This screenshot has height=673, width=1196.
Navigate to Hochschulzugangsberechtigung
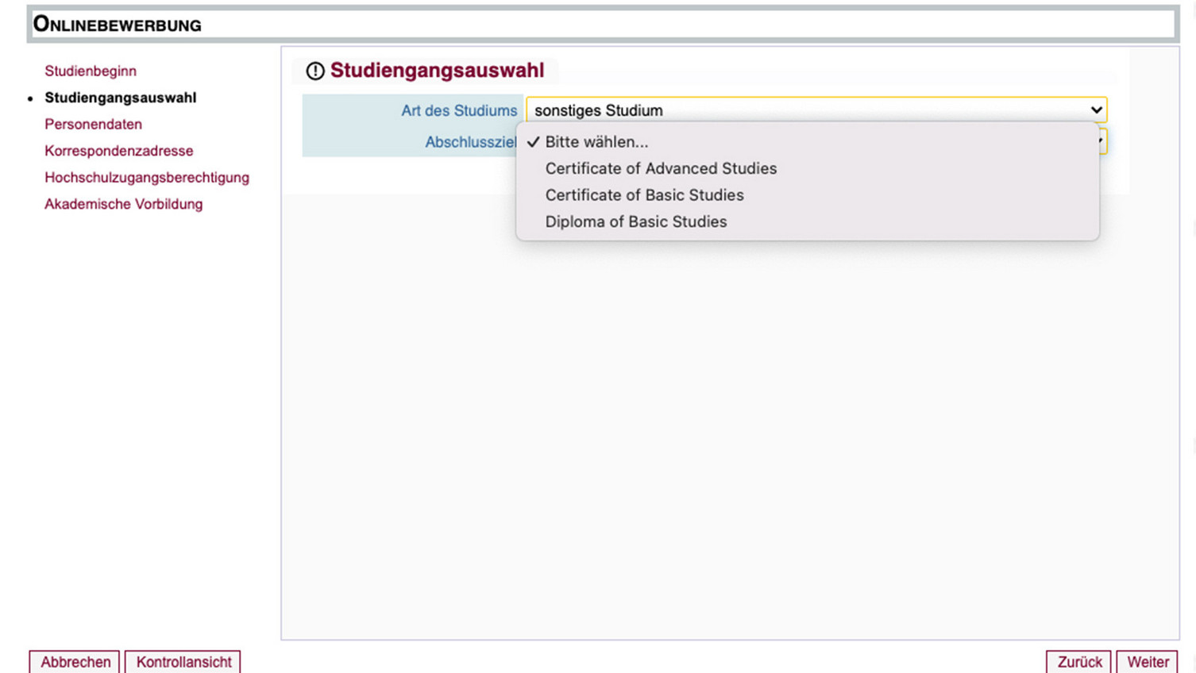(x=147, y=178)
